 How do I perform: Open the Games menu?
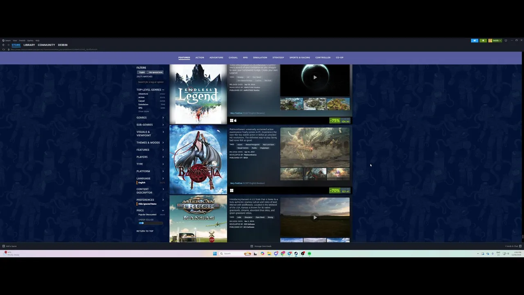(30, 41)
